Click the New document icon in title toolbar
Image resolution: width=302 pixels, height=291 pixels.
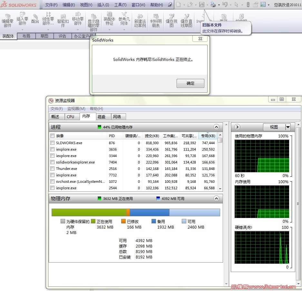(x=179, y=5)
